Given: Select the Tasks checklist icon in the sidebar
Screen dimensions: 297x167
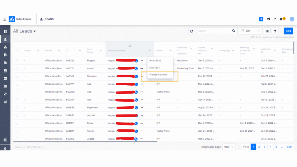Looking at the screenshot, I should click(x=5, y=78).
